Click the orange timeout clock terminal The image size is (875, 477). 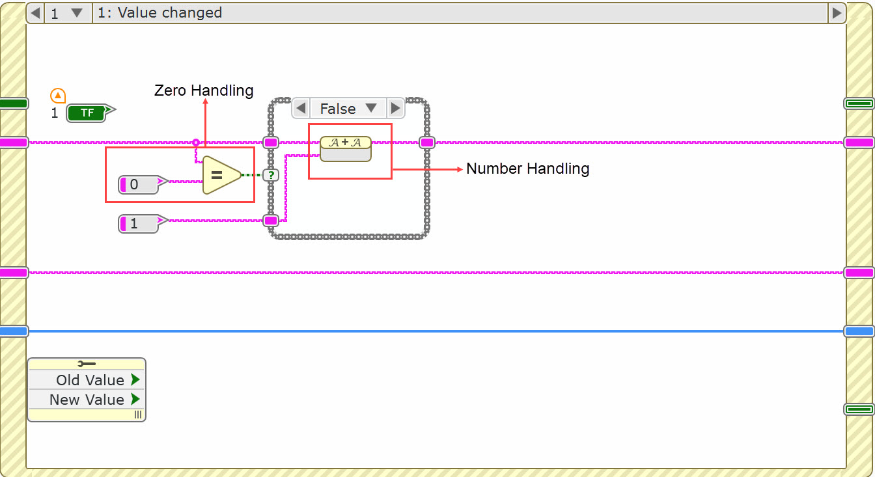(x=57, y=95)
